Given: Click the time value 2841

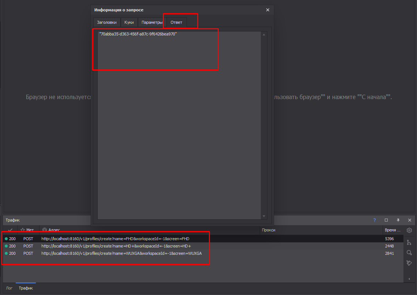Looking at the screenshot, I should pos(389,254).
